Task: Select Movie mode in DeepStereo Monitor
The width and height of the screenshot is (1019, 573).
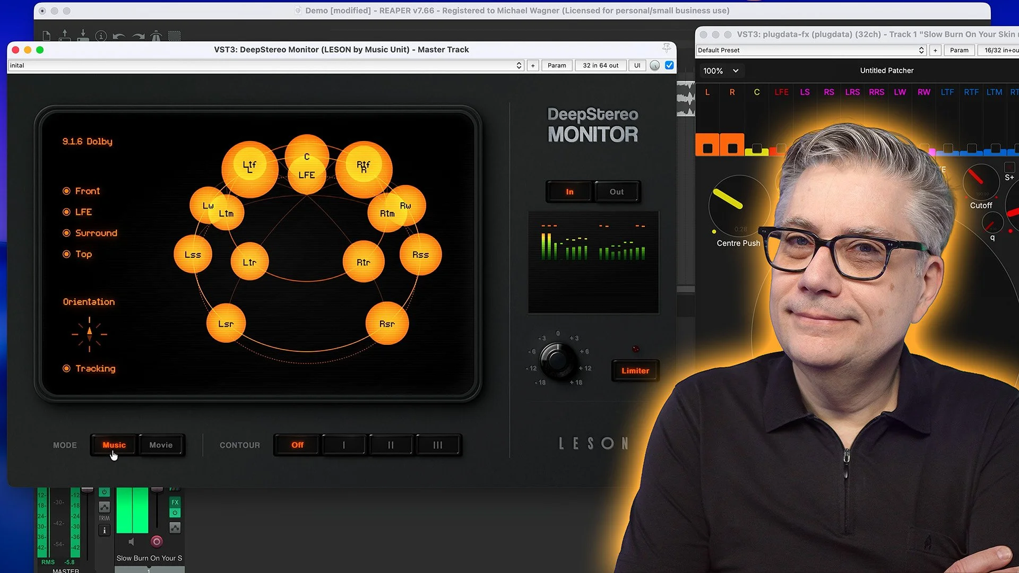Action: pyautogui.click(x=161, y=445)
